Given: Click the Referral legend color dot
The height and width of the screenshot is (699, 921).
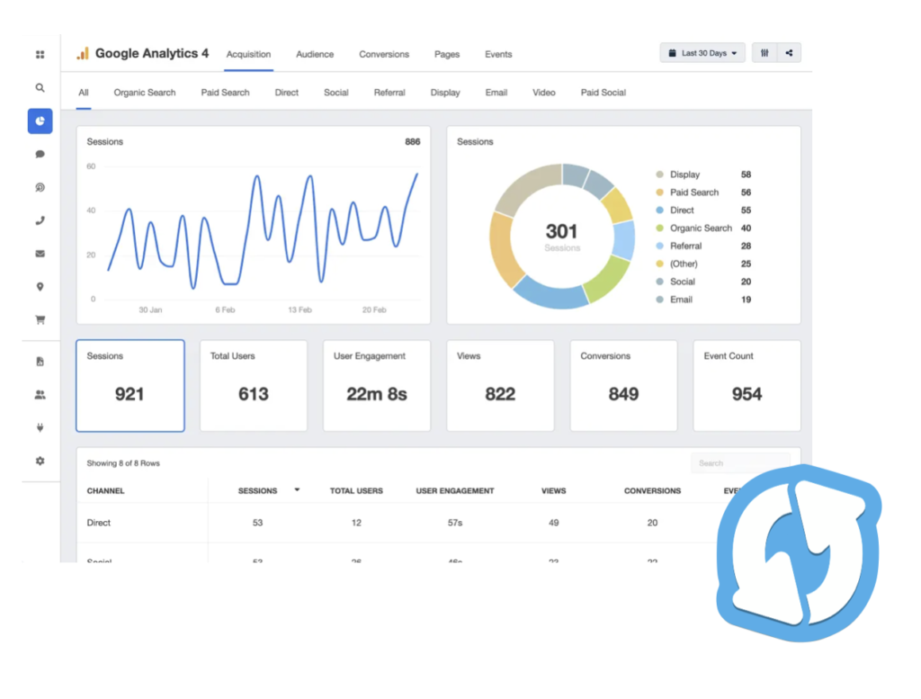Looking at the screenshot, I should (x=659, y=246).
